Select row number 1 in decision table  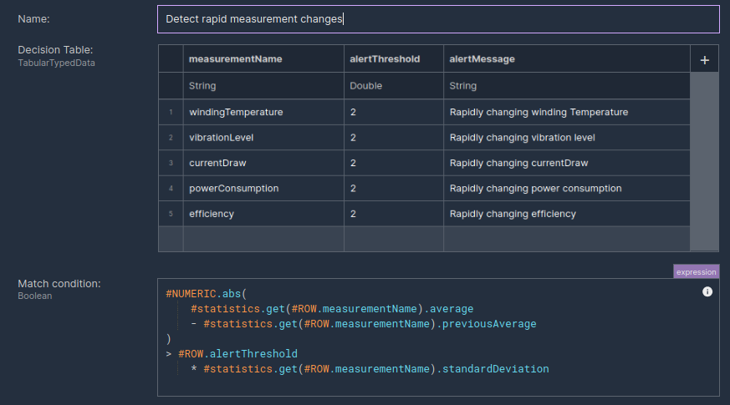coord(171,112)
